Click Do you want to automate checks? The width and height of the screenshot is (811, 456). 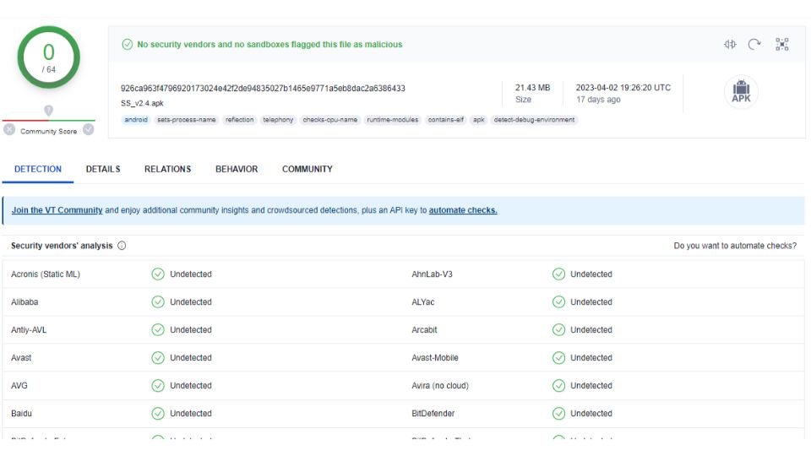[x=735, y=246]
